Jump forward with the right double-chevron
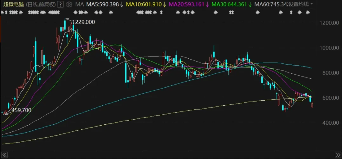The width and height of the screenshot is (342, 160). click(x=338, y=155)
